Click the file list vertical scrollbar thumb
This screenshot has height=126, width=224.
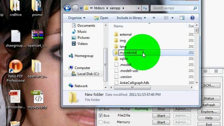(x=196, y=30)
